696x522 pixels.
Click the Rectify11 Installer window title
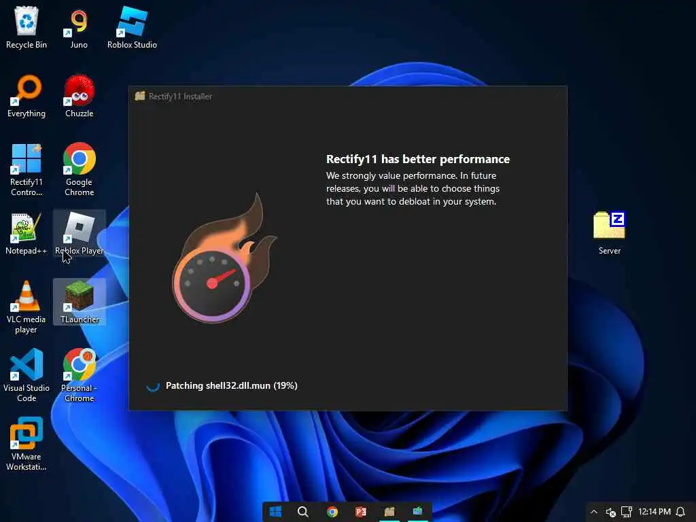(180, 97)
